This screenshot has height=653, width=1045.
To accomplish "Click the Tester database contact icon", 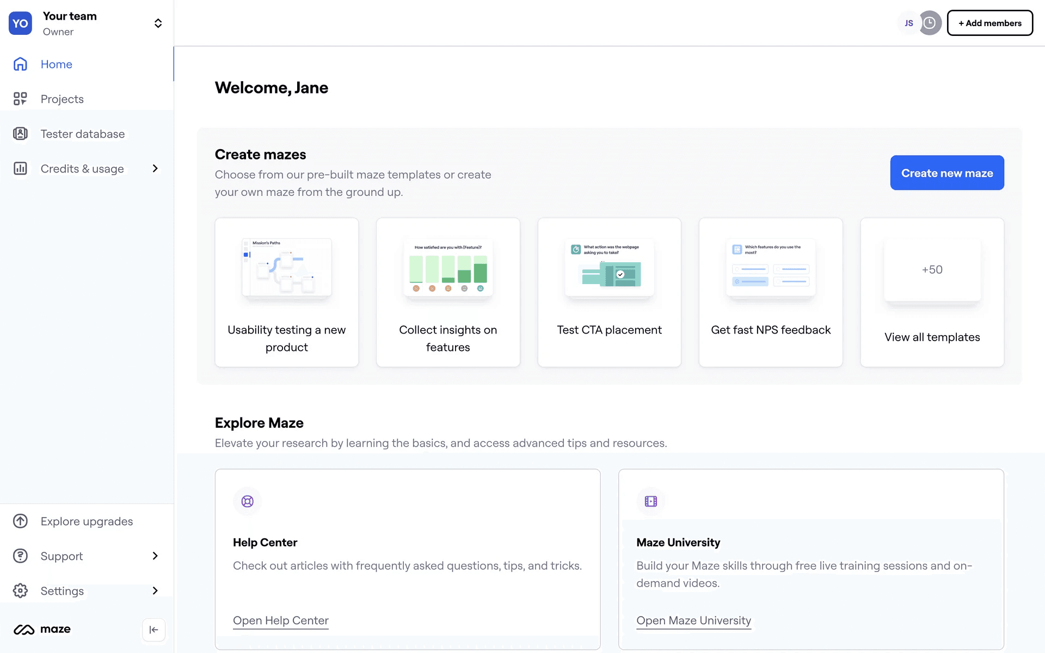I will tap(20, 134).
